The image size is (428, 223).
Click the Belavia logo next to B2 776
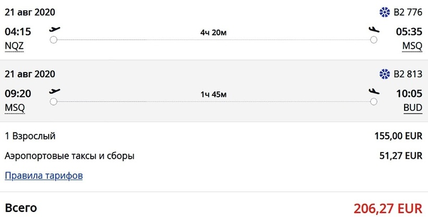point(385,12)
